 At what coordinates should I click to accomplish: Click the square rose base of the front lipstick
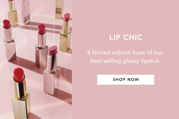[x=52, y=82]
